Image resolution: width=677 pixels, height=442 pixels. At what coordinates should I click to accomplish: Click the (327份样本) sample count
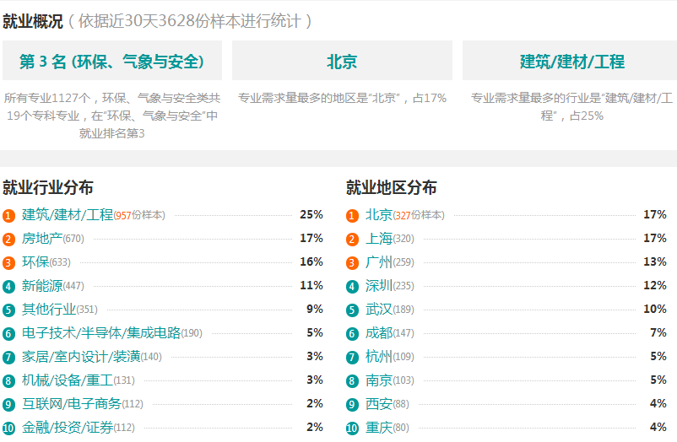point(419,215)
